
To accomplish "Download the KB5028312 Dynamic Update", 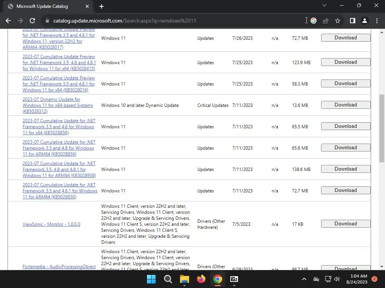I will (x=346, y=105).
